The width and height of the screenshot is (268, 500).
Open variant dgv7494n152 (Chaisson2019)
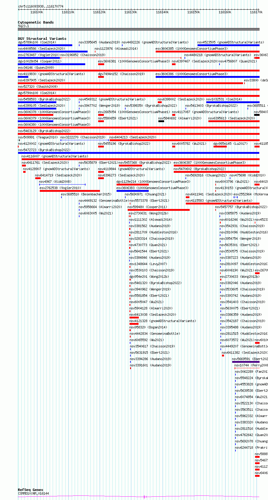121,74
